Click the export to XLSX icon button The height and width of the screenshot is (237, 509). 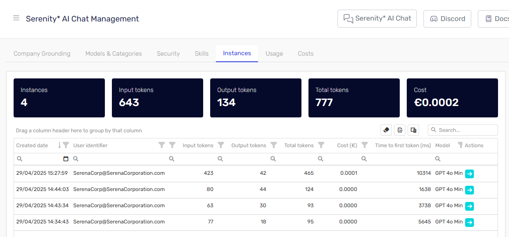(x=400, y=130)
